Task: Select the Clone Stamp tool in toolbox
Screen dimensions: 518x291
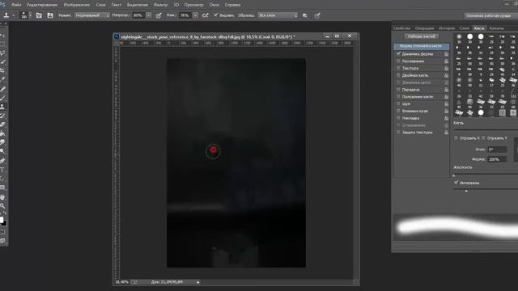Action: coord(2,107)
